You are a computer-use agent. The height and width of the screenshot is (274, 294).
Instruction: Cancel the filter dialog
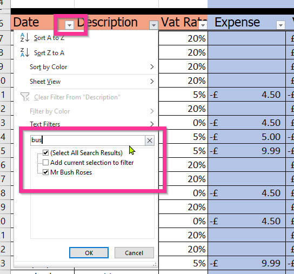point(134,252)
